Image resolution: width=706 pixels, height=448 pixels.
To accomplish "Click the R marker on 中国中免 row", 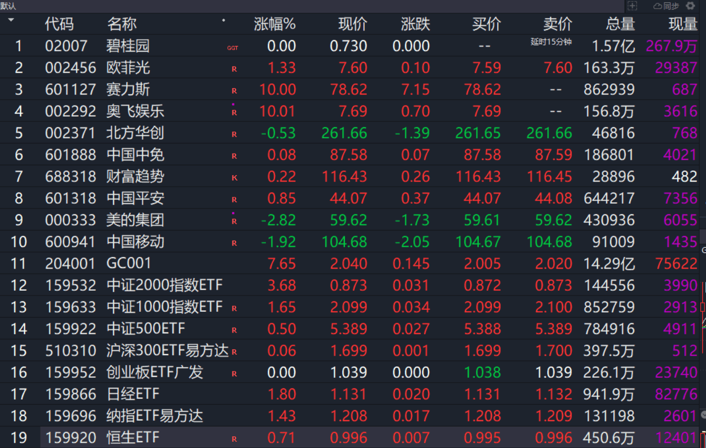I will (x=234, y=156).
